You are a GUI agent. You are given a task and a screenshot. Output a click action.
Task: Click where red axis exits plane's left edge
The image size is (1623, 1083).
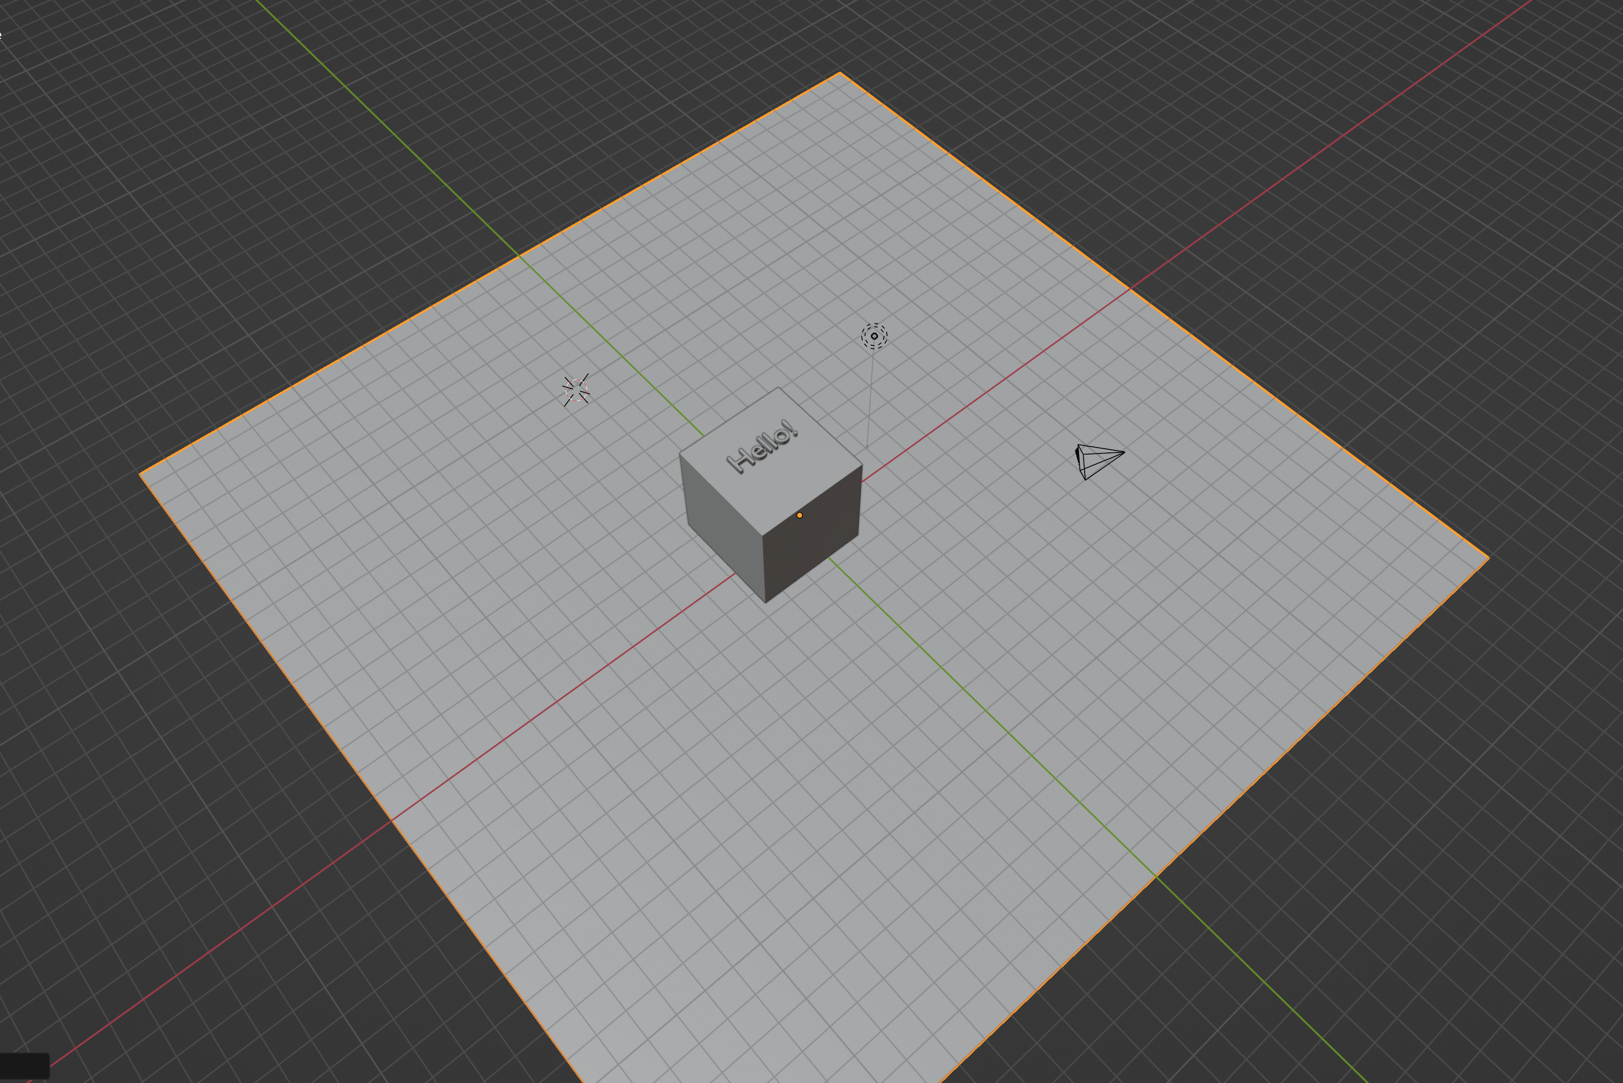(x=392, y=821)
